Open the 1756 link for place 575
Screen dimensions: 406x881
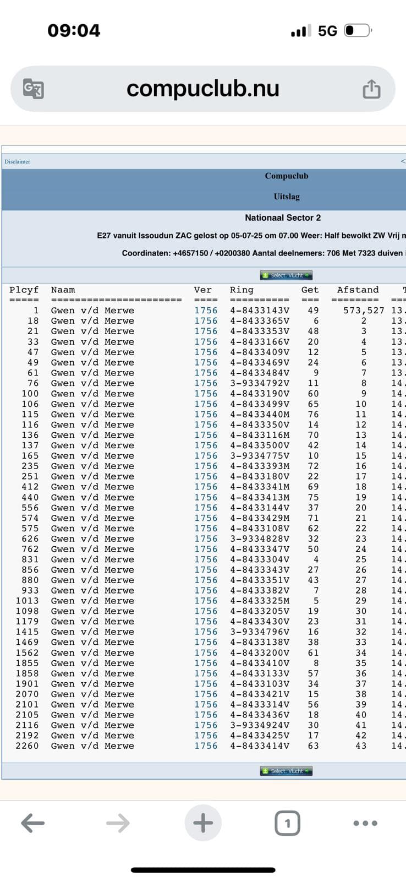pos(206,529)
